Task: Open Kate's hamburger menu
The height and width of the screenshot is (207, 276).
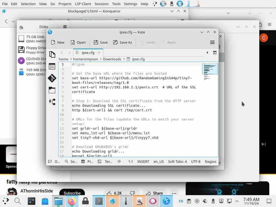Action: click(x=212, y=42)
